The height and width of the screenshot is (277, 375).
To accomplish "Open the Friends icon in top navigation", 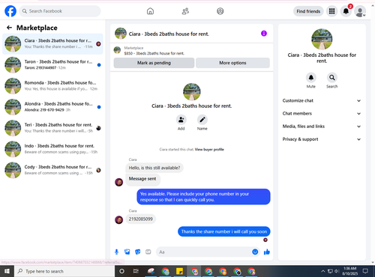I will [x=185, y=11].
